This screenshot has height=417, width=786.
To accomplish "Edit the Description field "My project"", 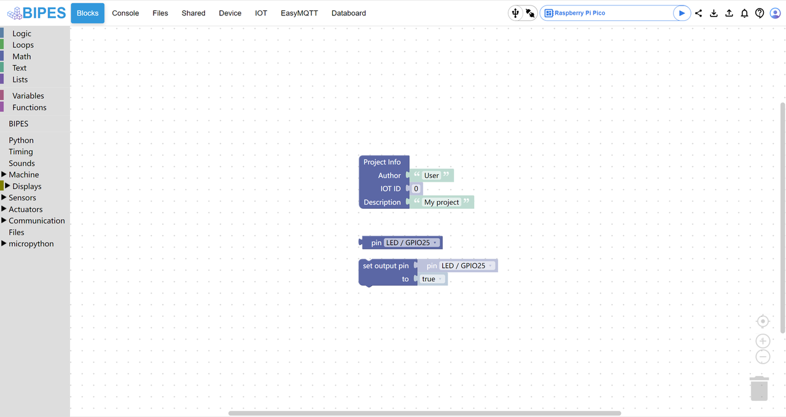I will click(442, 202).
